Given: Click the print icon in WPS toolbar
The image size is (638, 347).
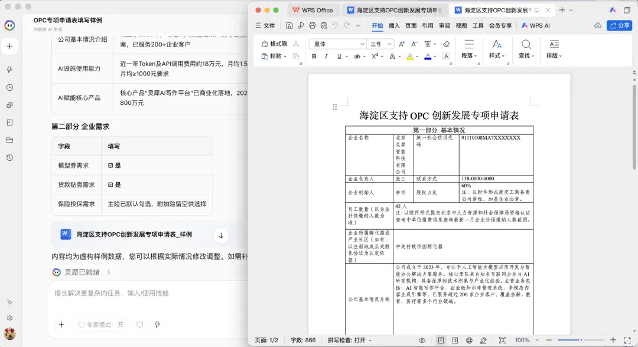Looking at the screenshot, I should pos(312,25).
